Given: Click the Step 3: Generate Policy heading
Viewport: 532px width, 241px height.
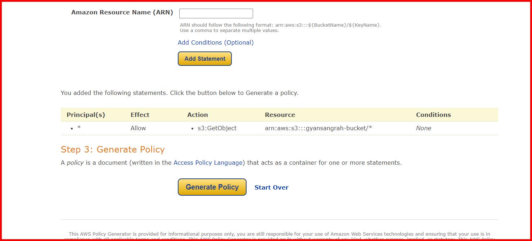Looking at the screenshot, I should point(113,149).
